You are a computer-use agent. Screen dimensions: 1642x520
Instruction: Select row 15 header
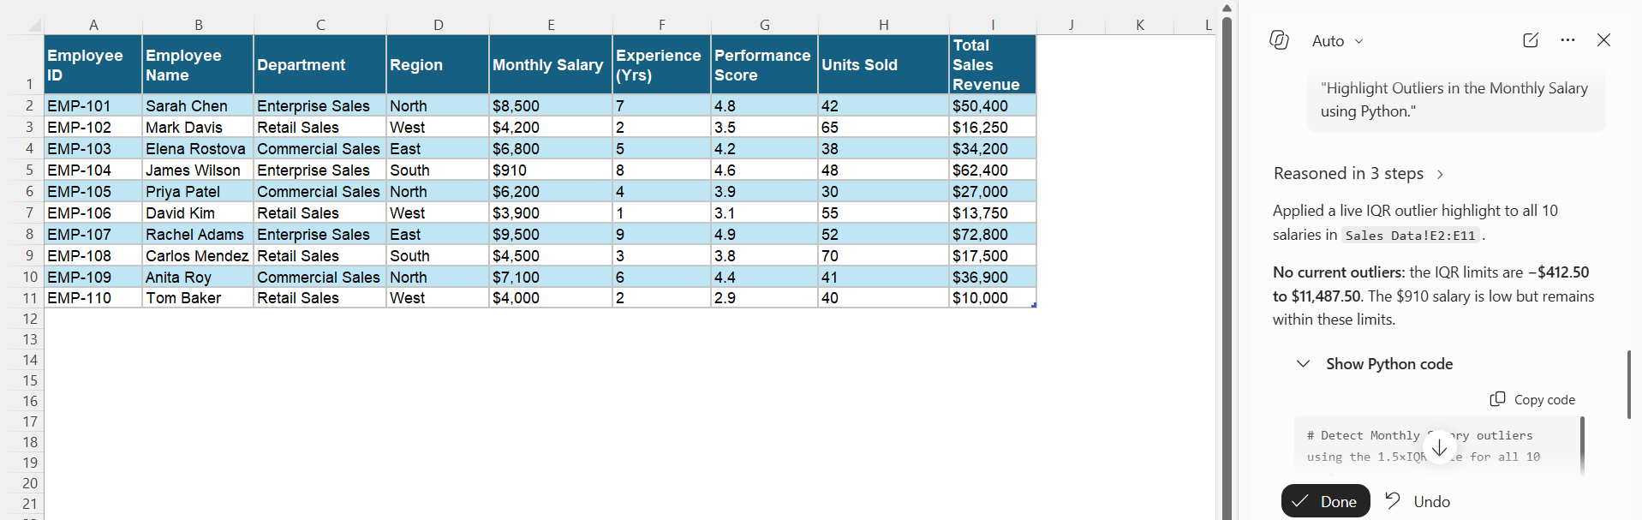point(29,380)
